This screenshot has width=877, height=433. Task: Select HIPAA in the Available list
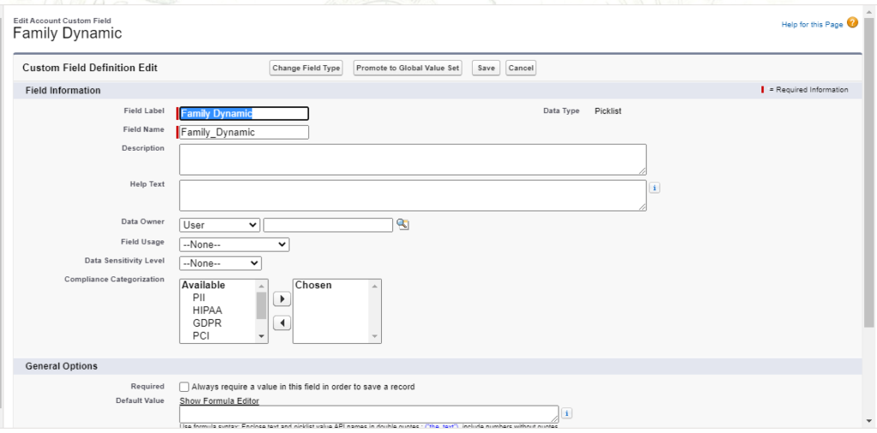207,311
